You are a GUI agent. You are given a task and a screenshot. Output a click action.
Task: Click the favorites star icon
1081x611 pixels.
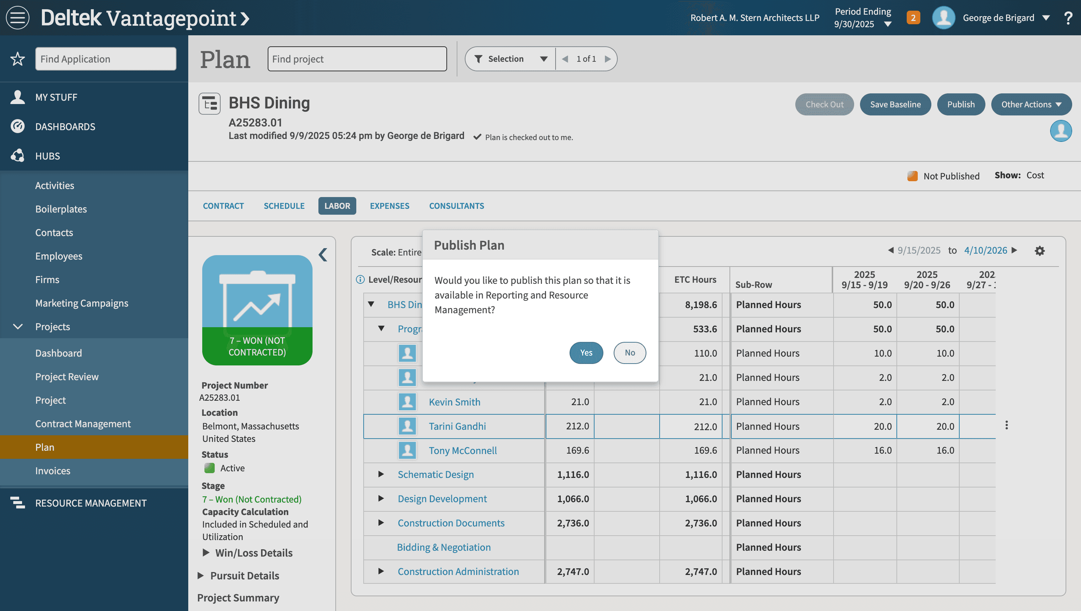click(x=17, y=59)
